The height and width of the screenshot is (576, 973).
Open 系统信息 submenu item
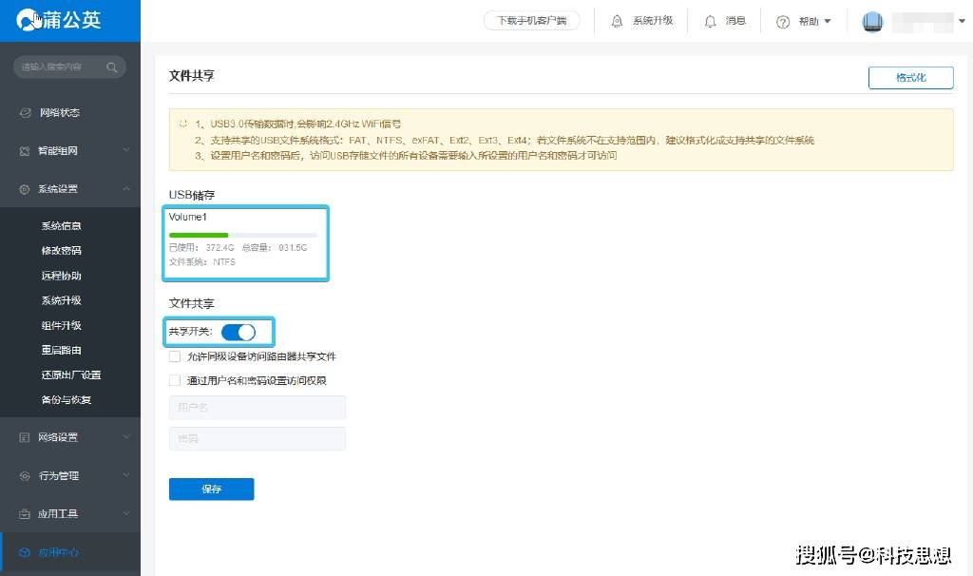(x=62, y=226)
